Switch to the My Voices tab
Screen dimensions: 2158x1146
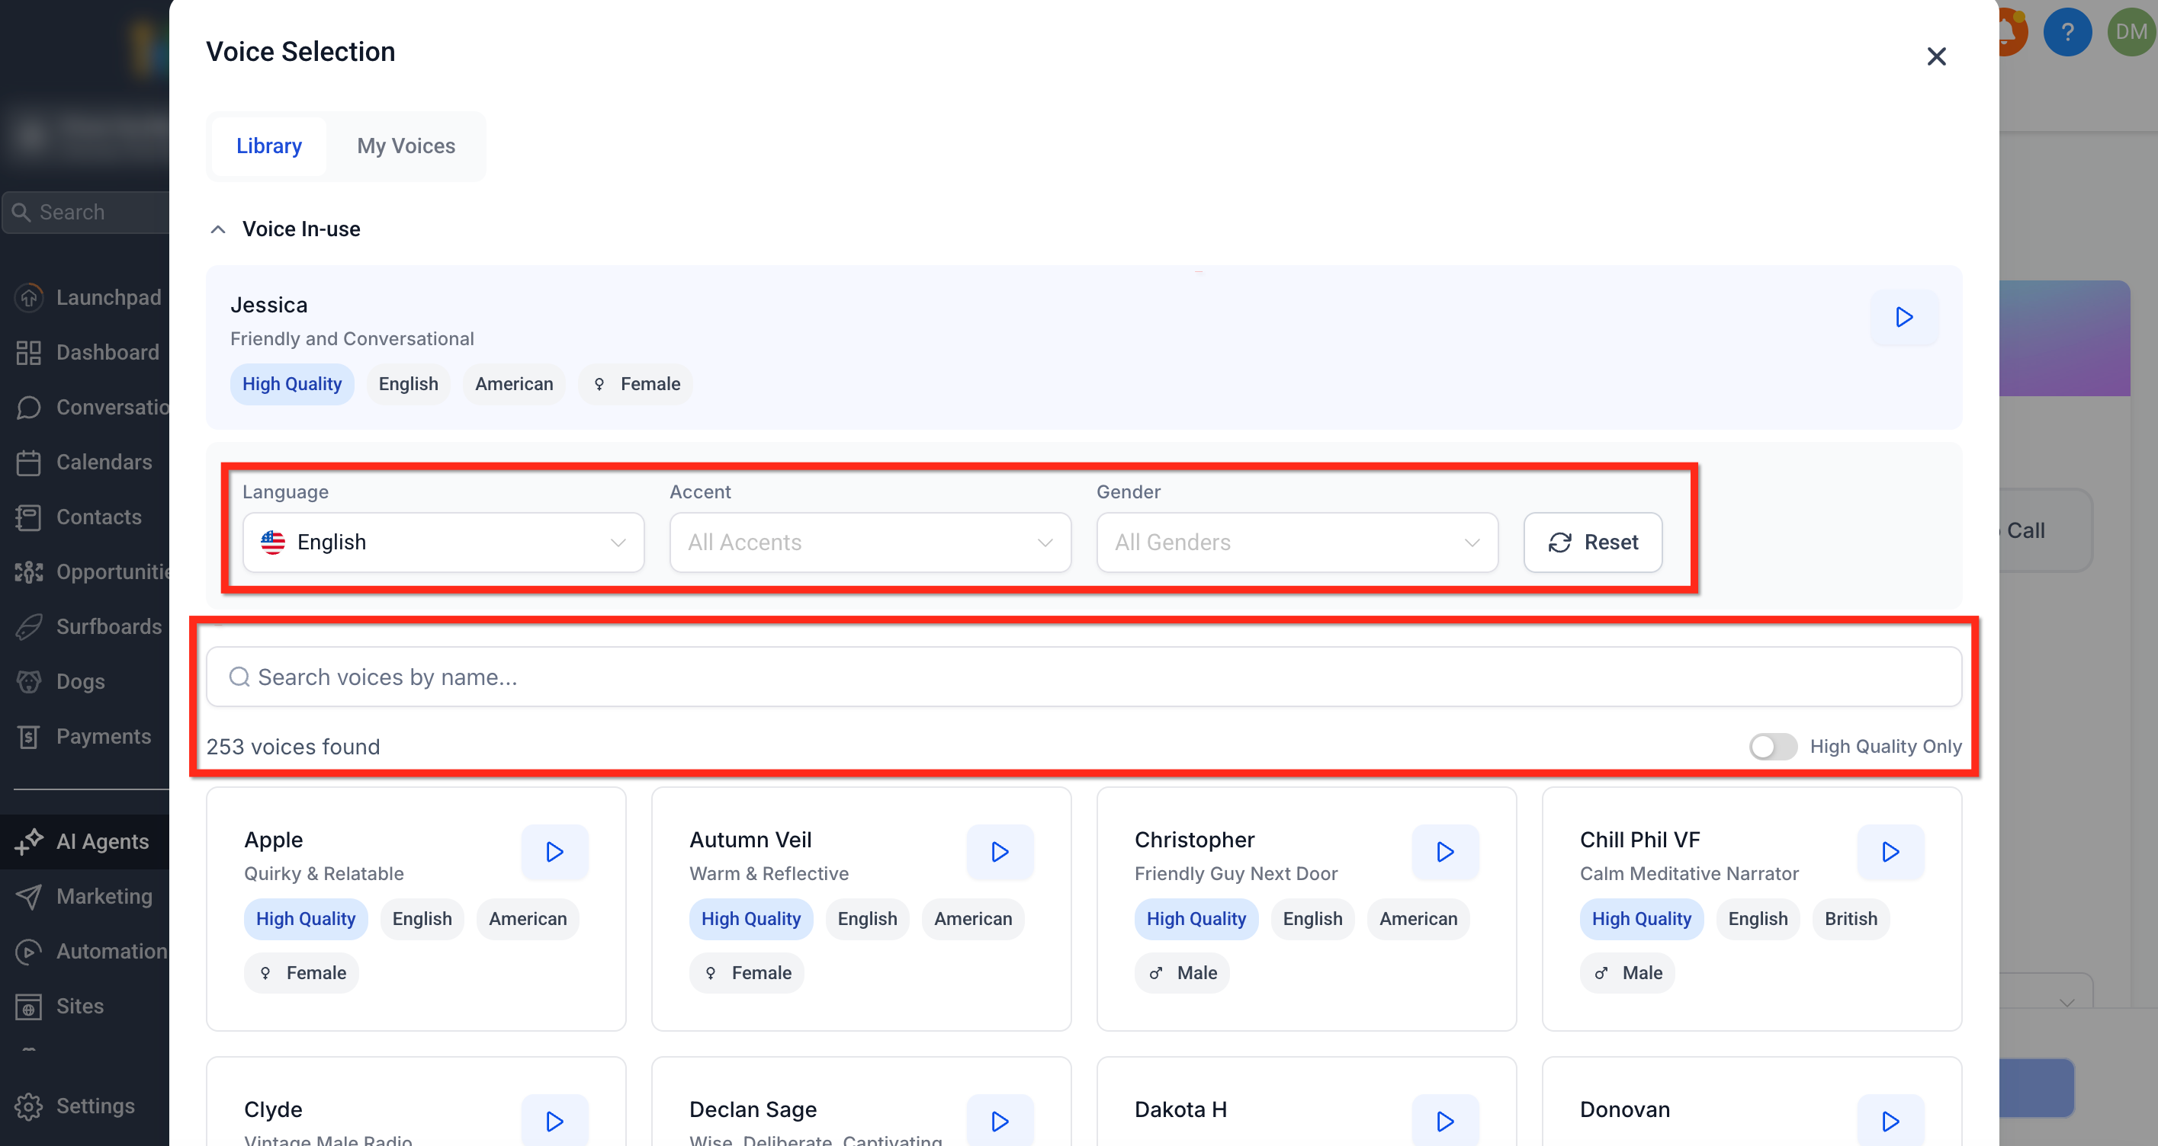pyautogui.click(x=406, y=146)
